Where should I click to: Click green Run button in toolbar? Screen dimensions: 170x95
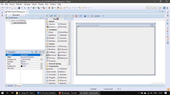[34, 8]
